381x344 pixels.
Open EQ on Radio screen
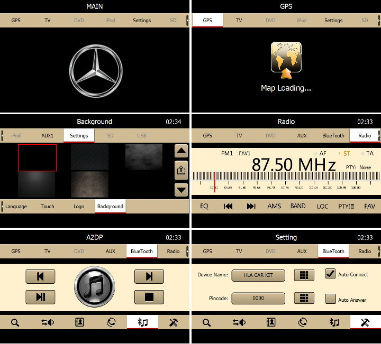coord(204,206)
